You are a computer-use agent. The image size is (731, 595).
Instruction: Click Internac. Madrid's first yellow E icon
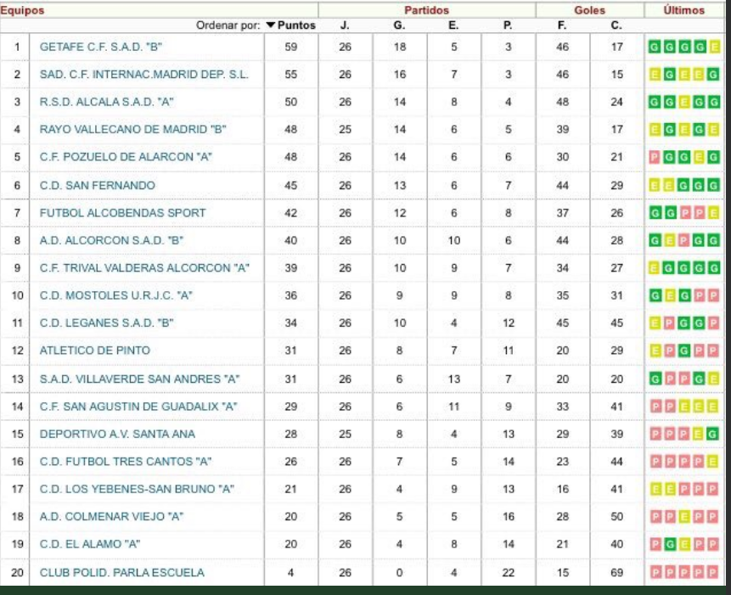(x=655, y=75)
